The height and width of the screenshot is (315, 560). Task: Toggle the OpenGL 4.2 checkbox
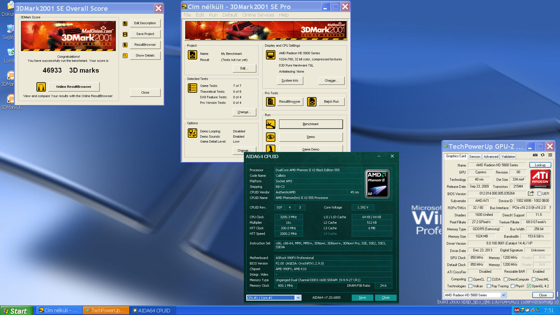(x=529, y=286)
